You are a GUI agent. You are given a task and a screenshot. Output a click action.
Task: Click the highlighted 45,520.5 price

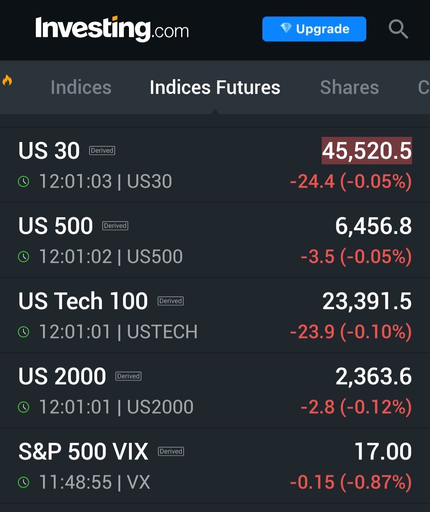[x=367, y=151]
